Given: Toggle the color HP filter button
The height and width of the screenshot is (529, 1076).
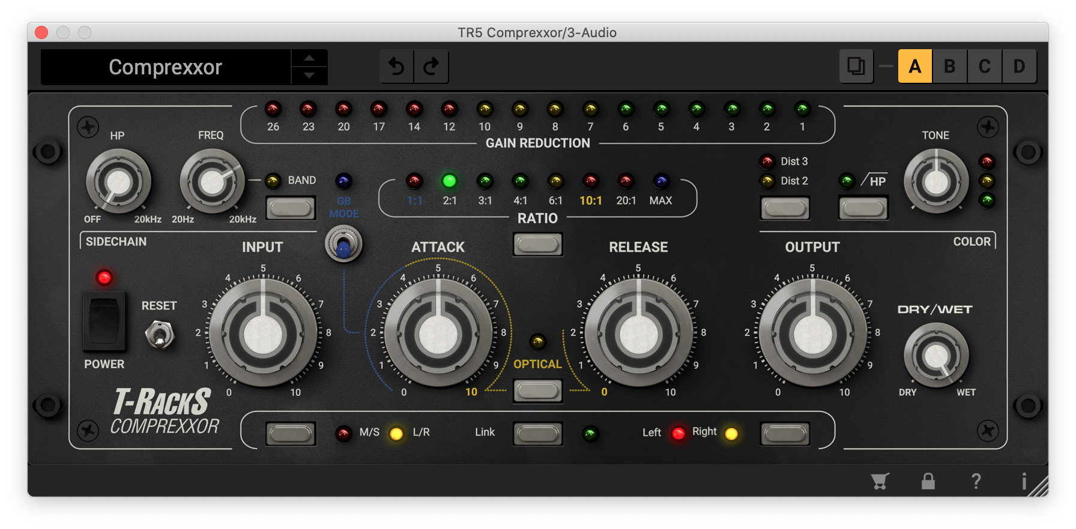Looking at the screenshot, I should [863, 208].
